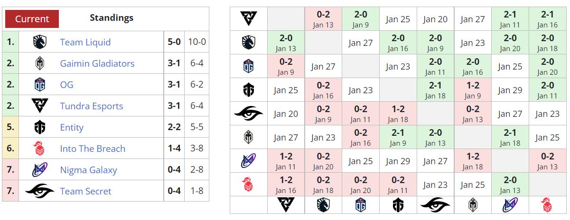Viewport: 570px width, 220px height.
Task: Click the Gaimin Gladiators logo in standings
Action: pos(40,63)
